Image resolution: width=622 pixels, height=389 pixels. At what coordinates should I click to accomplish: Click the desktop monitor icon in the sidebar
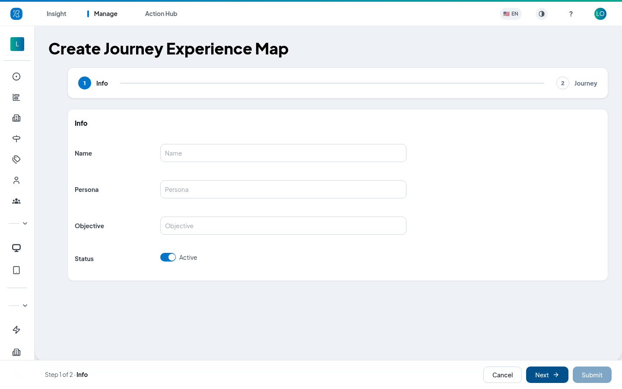pos(16,248)
